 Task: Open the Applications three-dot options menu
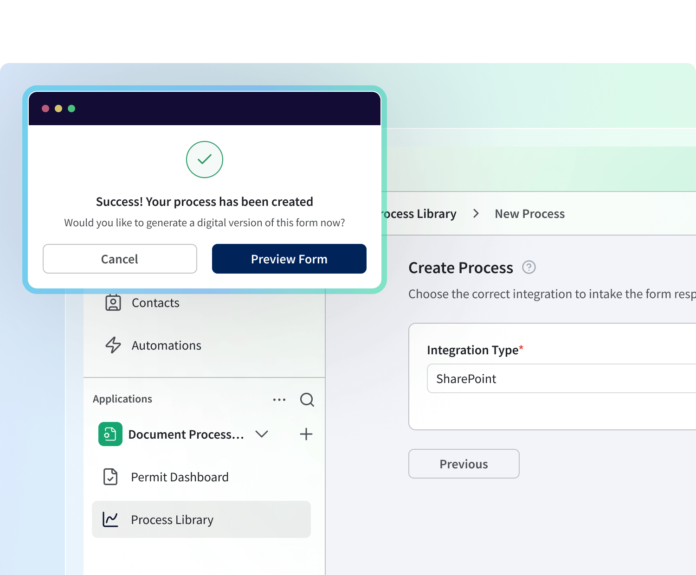(279, 399)
